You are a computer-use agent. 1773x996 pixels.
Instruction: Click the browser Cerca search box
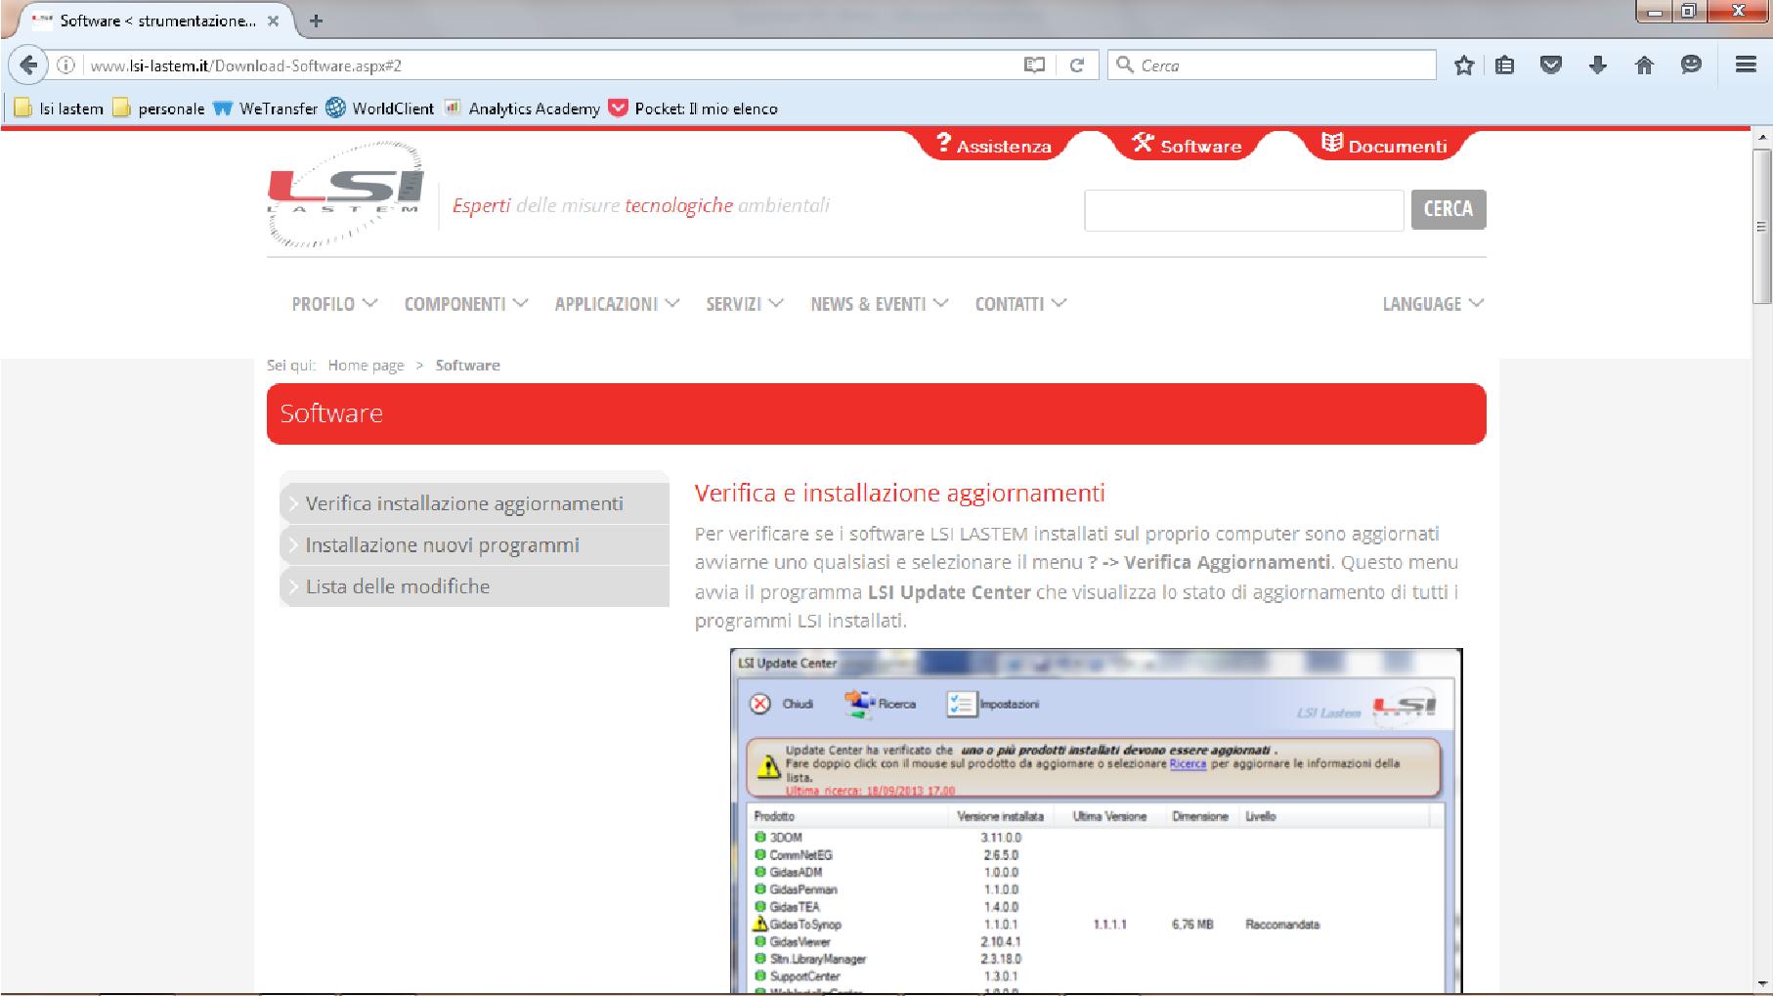(x=1272, y=65)
